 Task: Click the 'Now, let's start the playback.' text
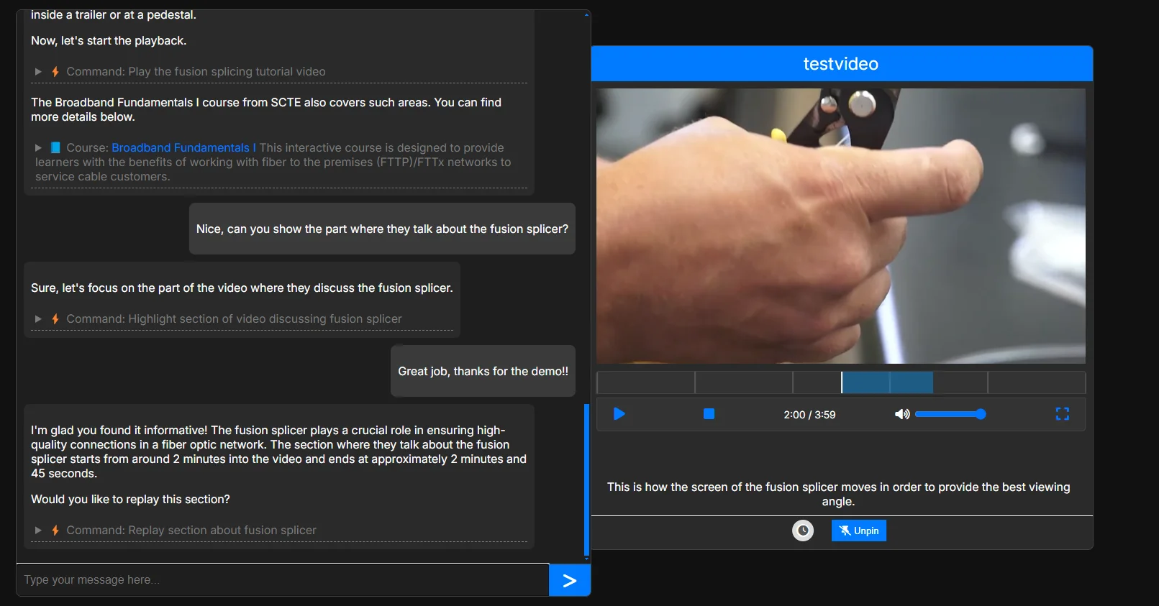[109, 41]
